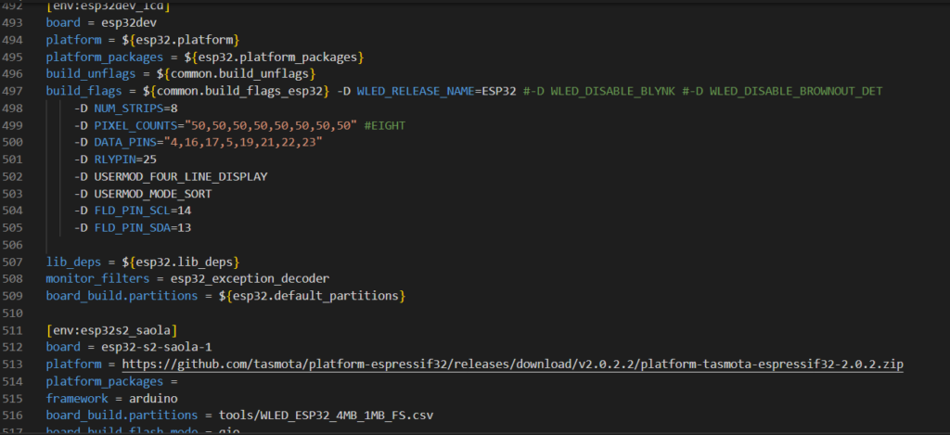Click the [env:esp32s2_saola] section header
Viewport: 950px width, 435px height.
coord(111,330)
